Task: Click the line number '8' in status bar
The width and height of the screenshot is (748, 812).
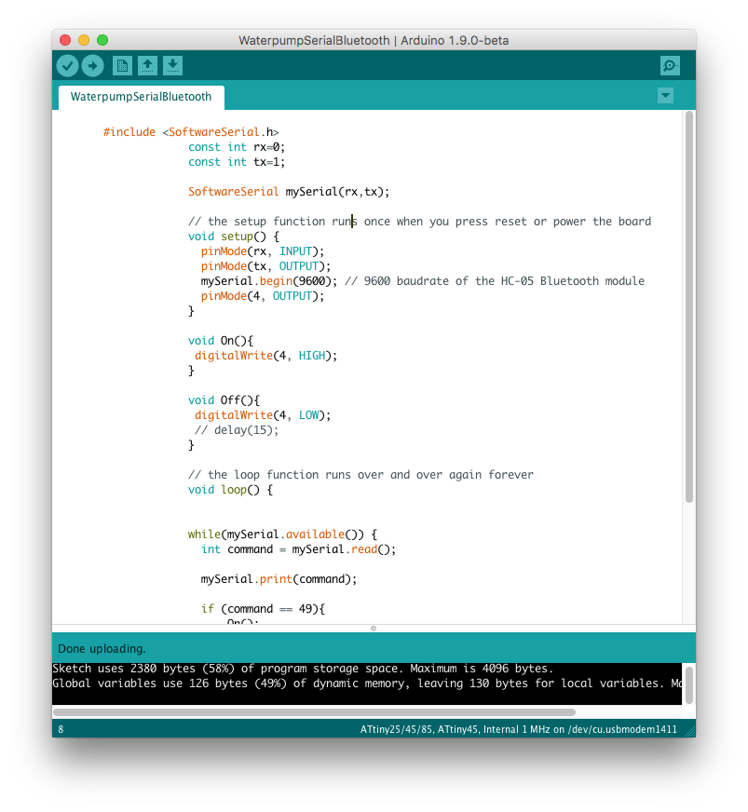Action: [x=61, y=730]
